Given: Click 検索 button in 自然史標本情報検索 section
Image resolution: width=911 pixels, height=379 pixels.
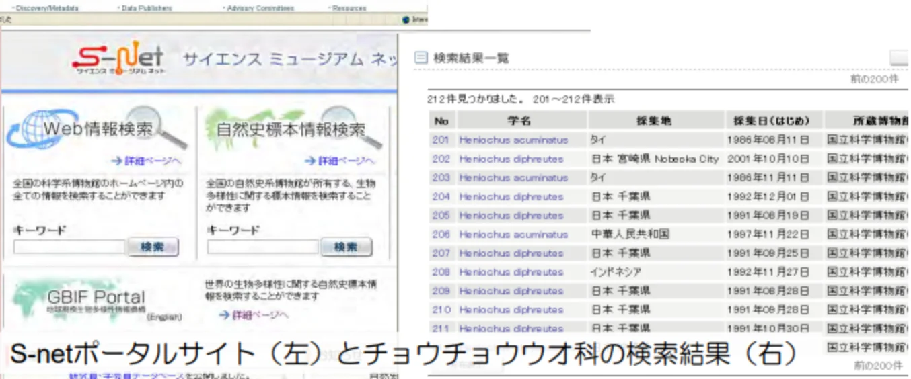Looking at the screenshot, I should pos(346,247).
